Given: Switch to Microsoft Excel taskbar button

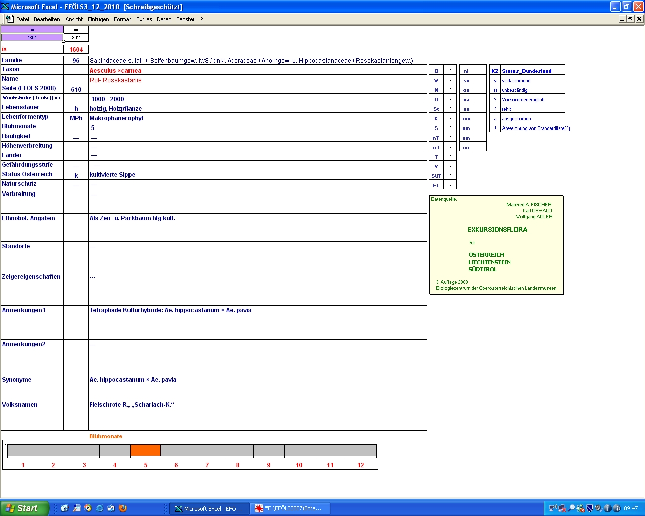Looking at the screenshot, I should pyautogui.click(x=209, y=508).
